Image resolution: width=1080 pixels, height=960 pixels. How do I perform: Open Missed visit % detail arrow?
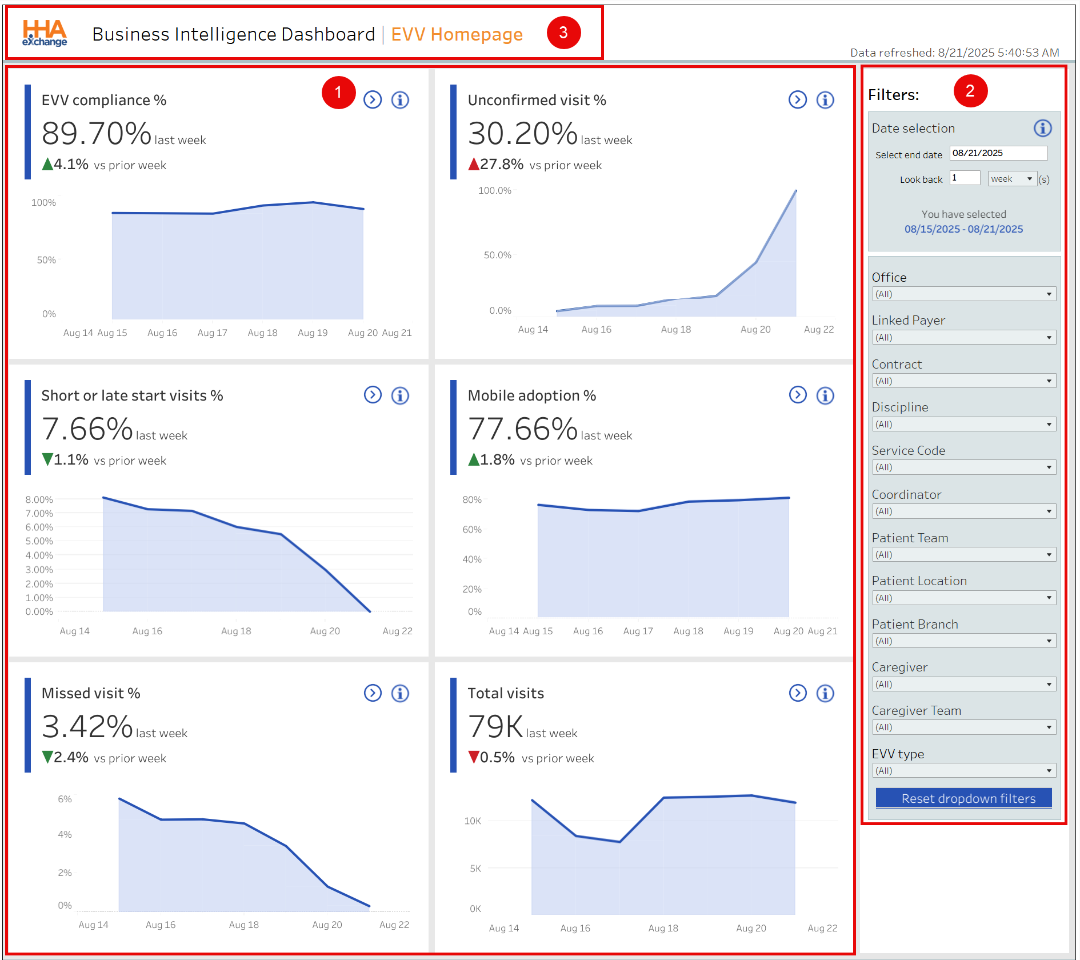[x=373, y=693]
